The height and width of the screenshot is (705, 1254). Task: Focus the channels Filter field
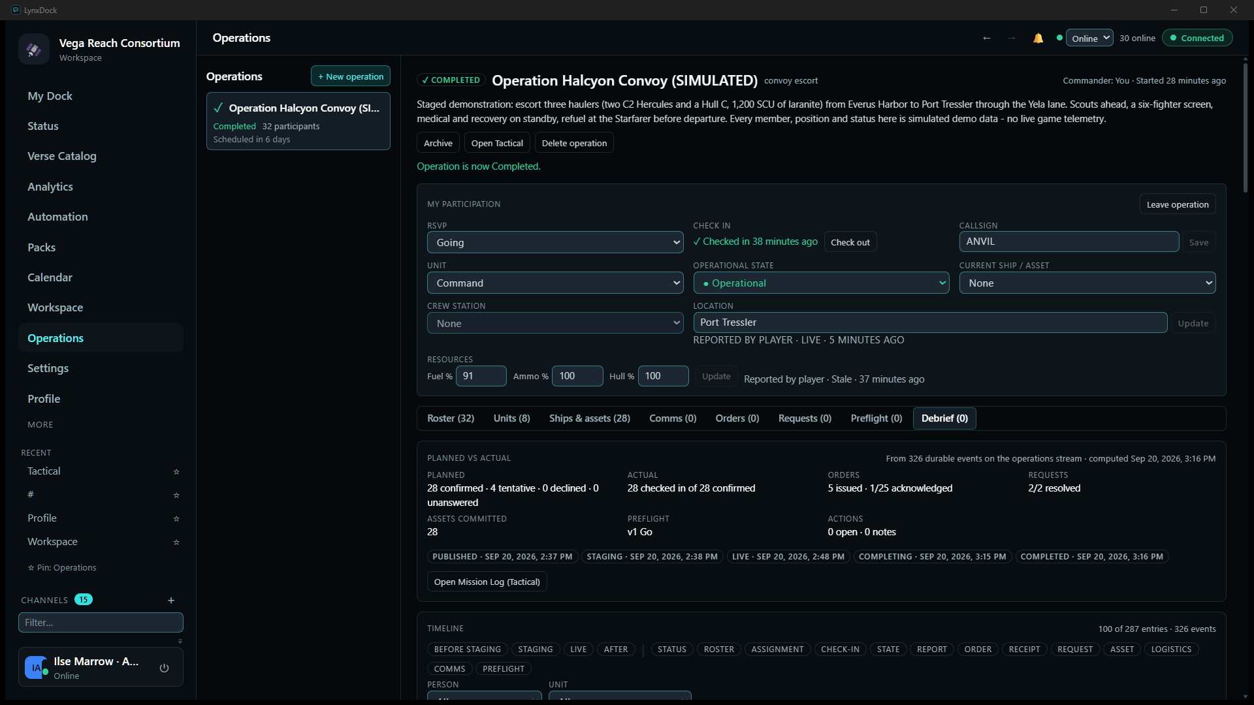[x=101, y=623]
